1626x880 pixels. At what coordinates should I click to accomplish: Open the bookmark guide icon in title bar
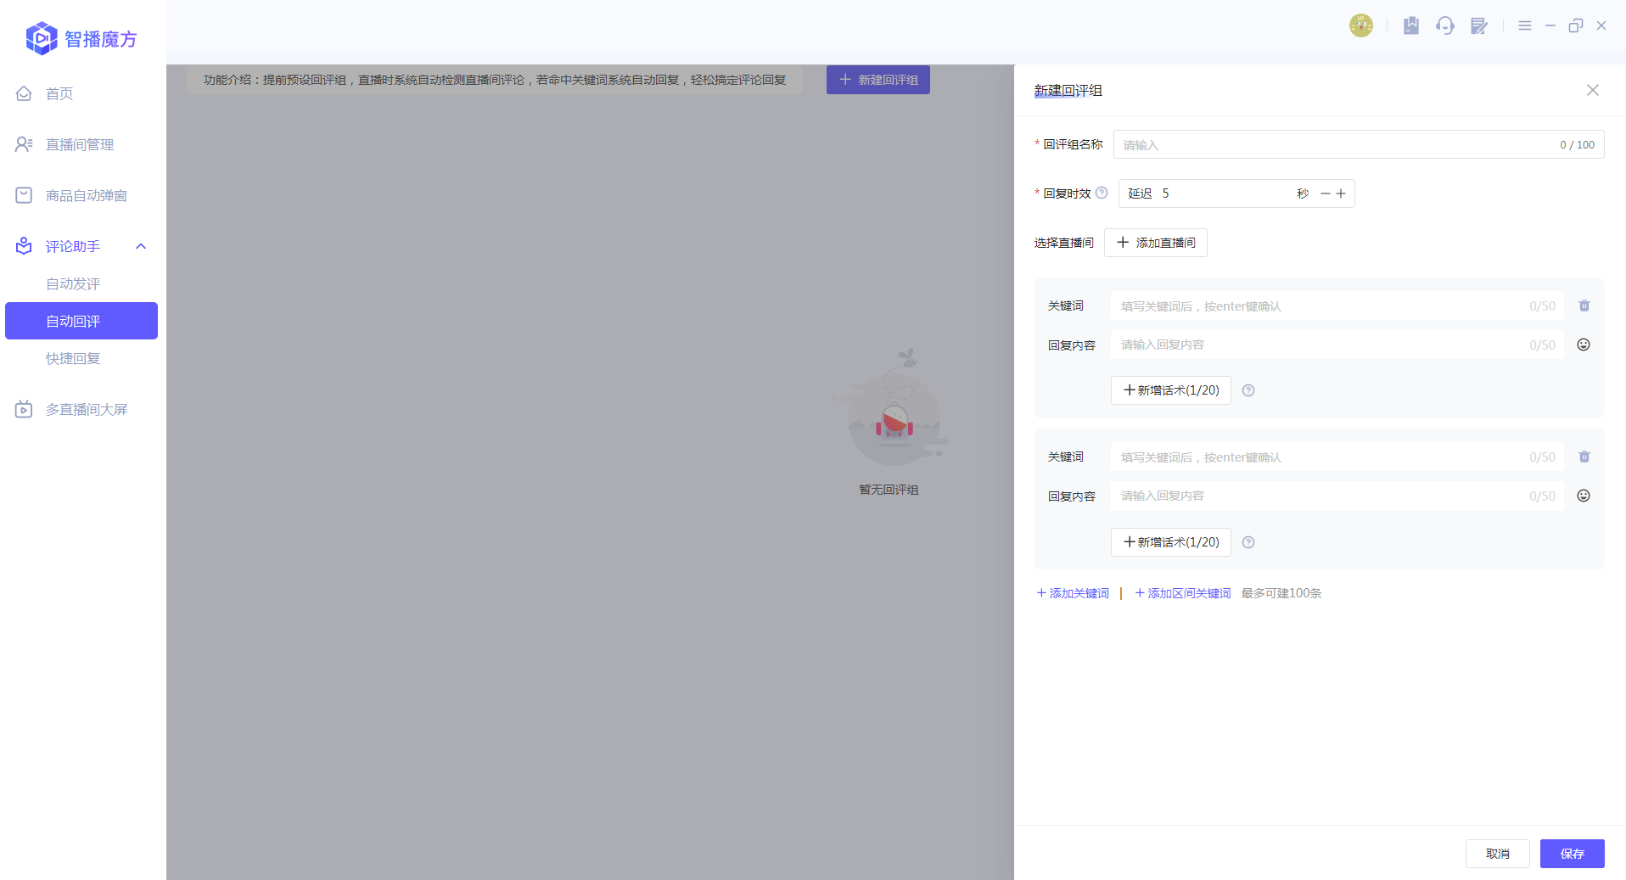[x=1411, y=25]
